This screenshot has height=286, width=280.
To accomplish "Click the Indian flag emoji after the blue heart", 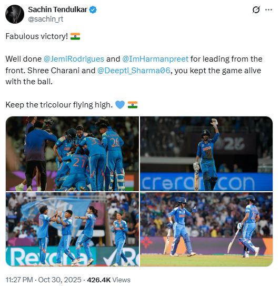I will [x=133, y=105].
